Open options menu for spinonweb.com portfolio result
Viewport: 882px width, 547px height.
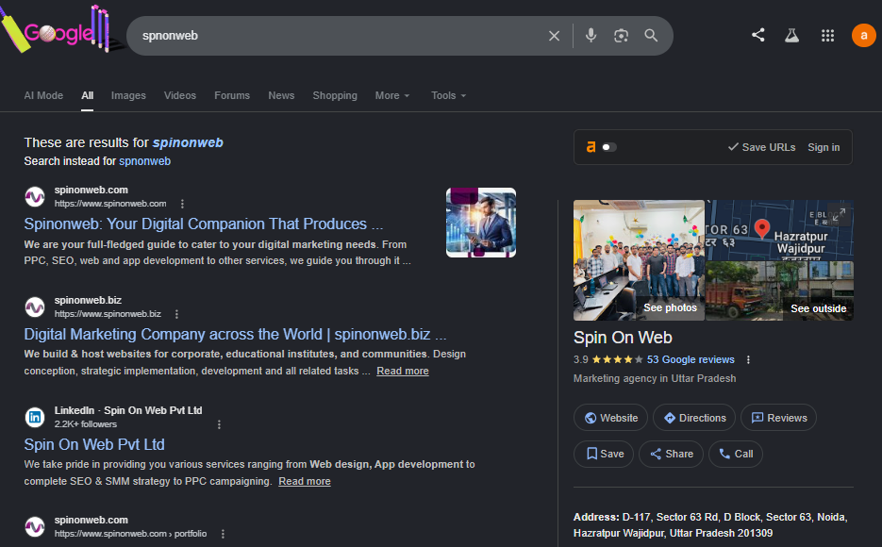pyautogui.click(x=223, y=534)
